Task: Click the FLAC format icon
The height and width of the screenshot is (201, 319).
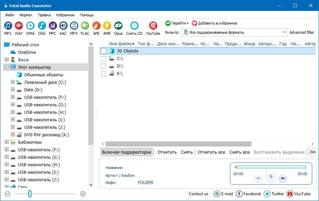Action: [x=85, y=26]
